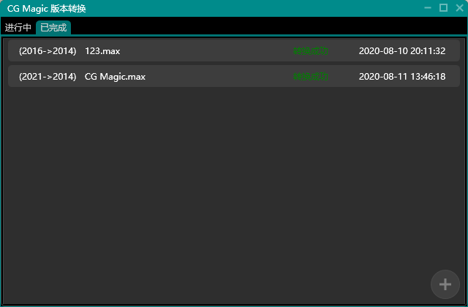468x307 pixels.
Task: Click the (2021->2014) version label
Action: point(48,77)
